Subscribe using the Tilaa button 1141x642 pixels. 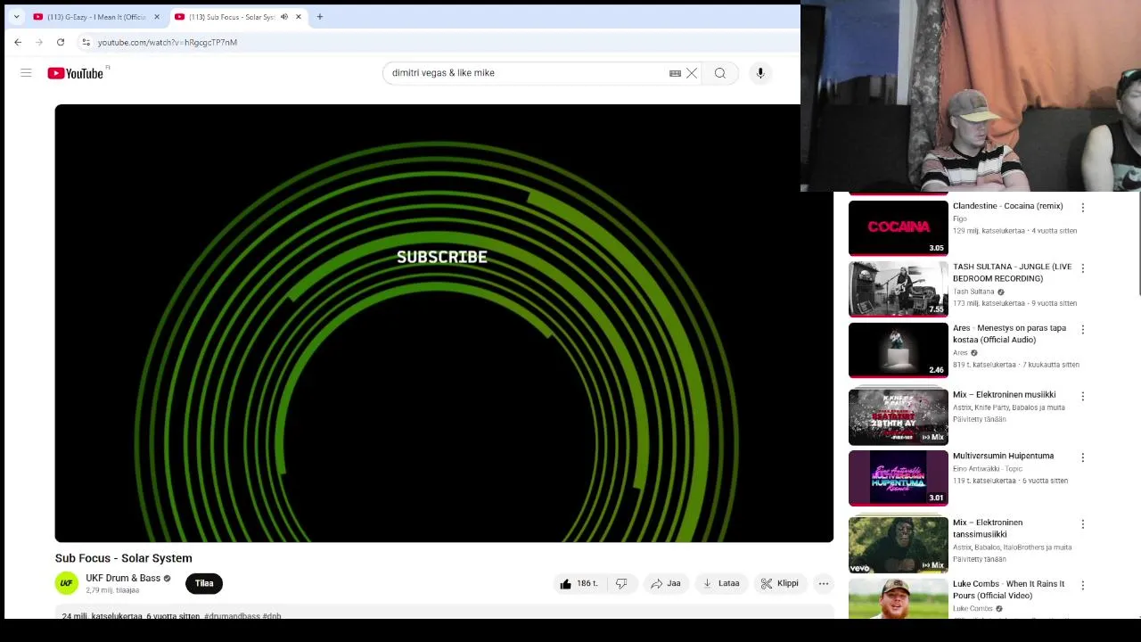pos(204,583)
